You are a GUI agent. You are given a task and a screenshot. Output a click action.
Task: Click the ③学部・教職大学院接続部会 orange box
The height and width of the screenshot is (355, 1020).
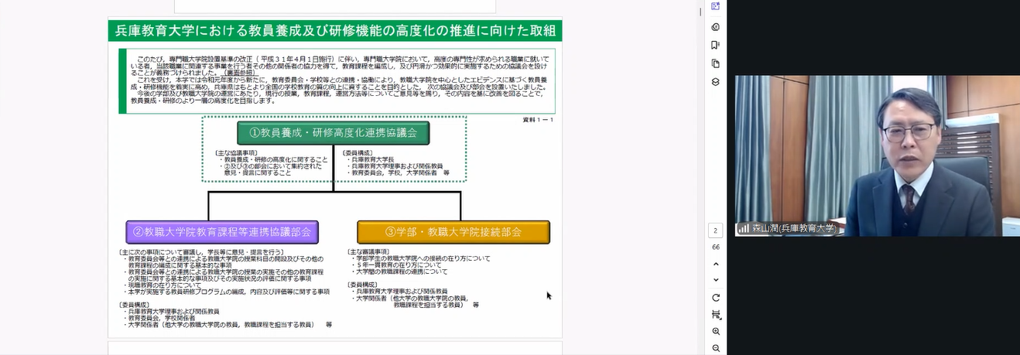[x=453, y=231]
